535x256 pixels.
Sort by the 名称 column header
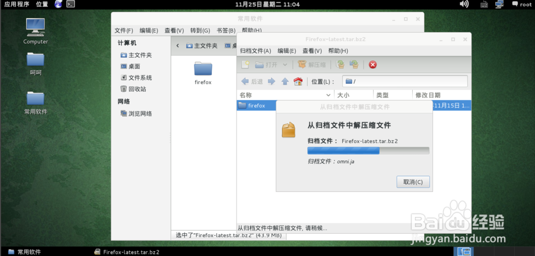pyautogui.click(x=285, y=95)
